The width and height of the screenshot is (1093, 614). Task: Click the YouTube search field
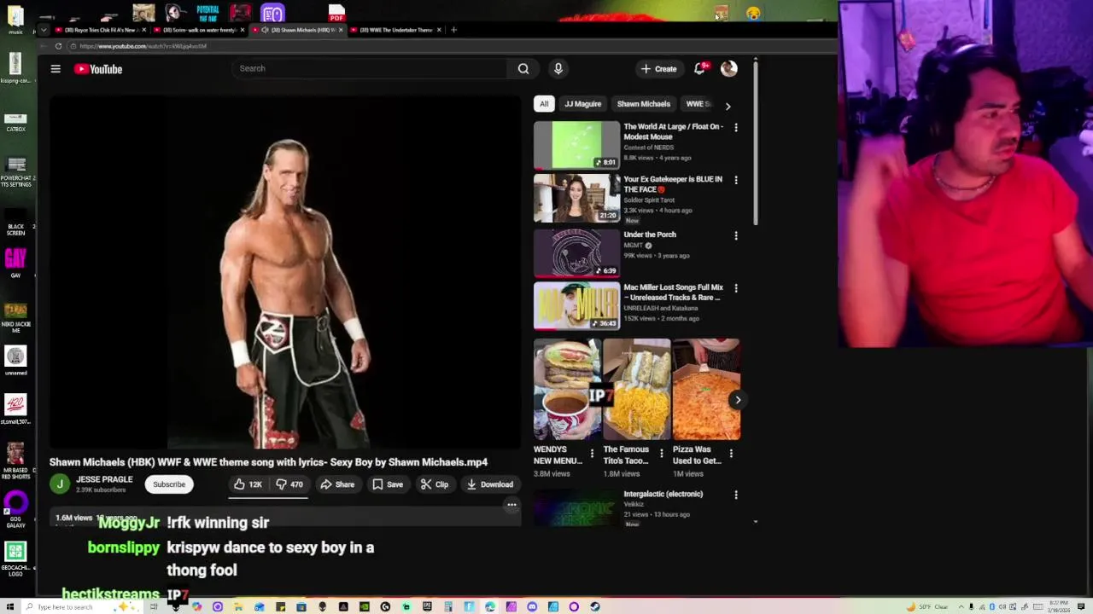(x=371, y=68)
